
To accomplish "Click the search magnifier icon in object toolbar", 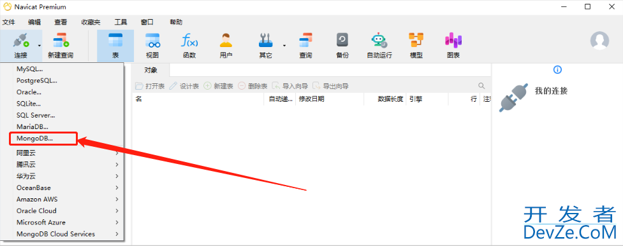I will [481, 86].
